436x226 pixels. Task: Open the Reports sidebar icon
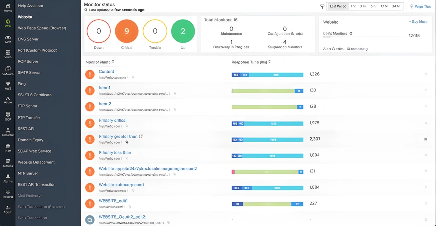point(8,192)
